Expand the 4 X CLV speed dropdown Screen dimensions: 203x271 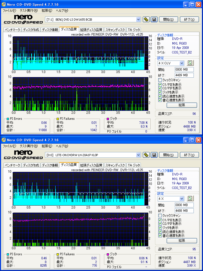click(181, 63)
